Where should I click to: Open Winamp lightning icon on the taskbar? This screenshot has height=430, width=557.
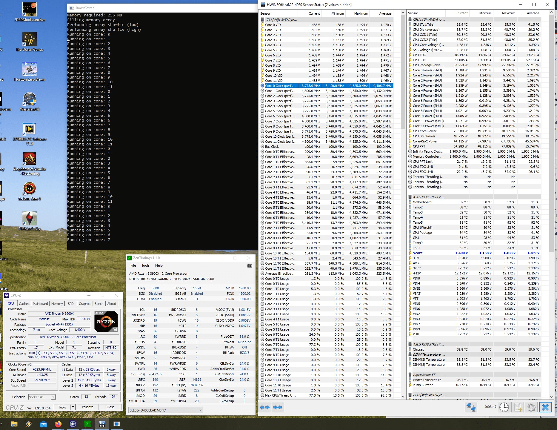pos(29,424)
